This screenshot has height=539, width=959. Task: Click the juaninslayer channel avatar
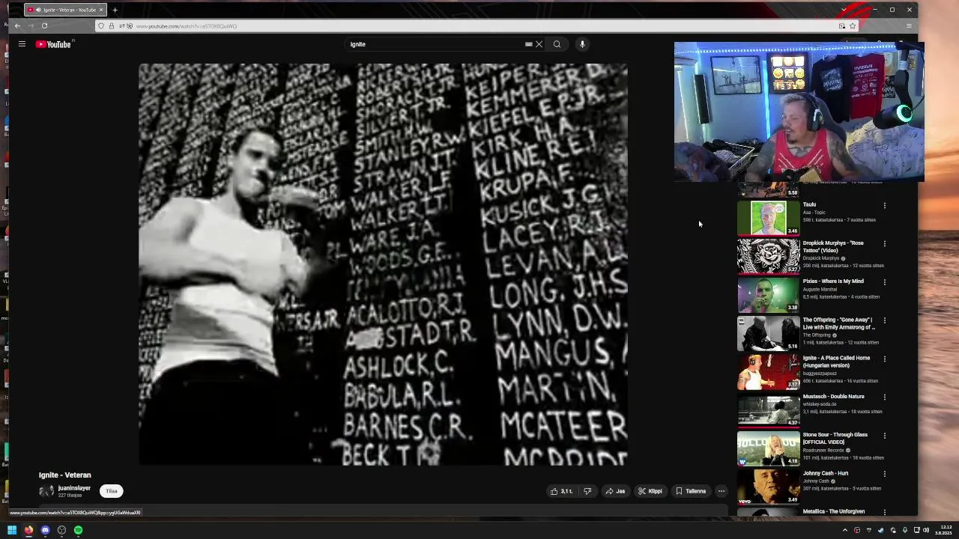46,491
